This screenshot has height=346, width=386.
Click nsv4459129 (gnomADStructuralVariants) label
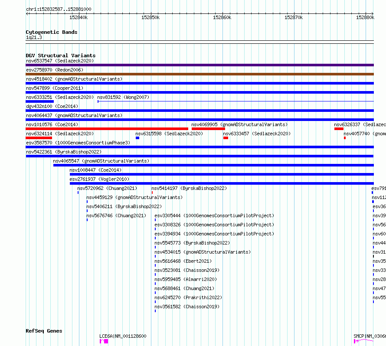[x=134, y=197]
